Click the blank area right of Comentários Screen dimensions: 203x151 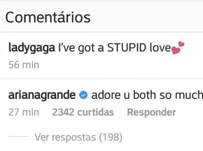(146, 18)
